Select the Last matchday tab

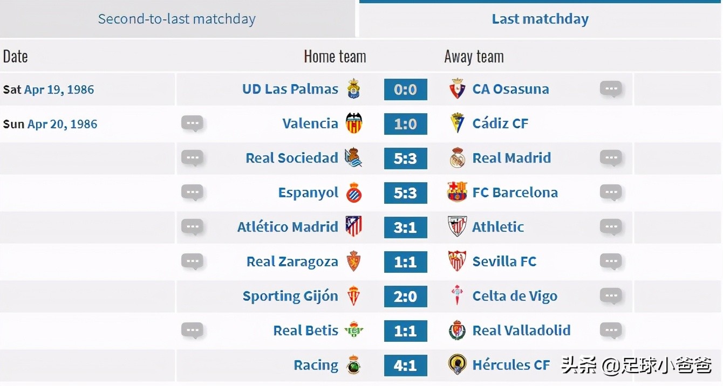click(x=540, y=19)
